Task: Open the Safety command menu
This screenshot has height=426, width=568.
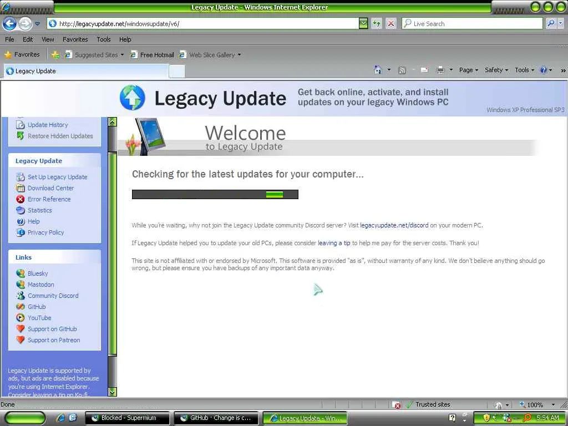Action: 496,70
